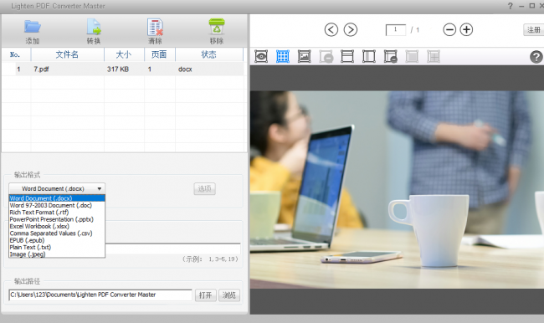Choose Image (.jpeg) format
This screenshot has height=323, width=544.
coord(57,254)
